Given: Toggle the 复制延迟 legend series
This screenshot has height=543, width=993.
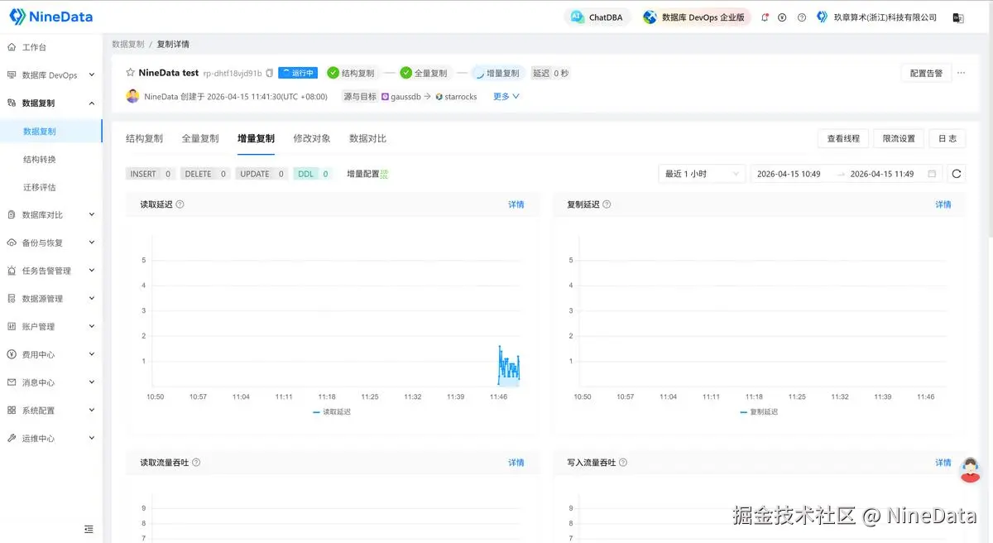Looking at the screenshot, I should [760, 411].
